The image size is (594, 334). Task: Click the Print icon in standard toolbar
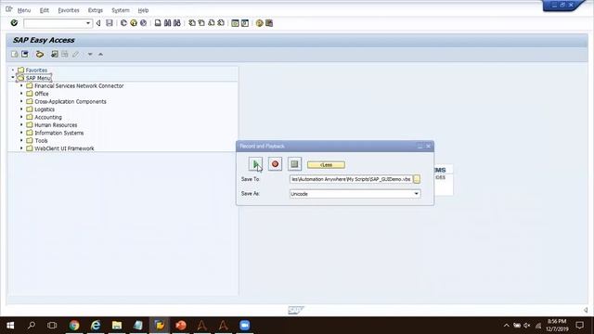coord(158,23)
